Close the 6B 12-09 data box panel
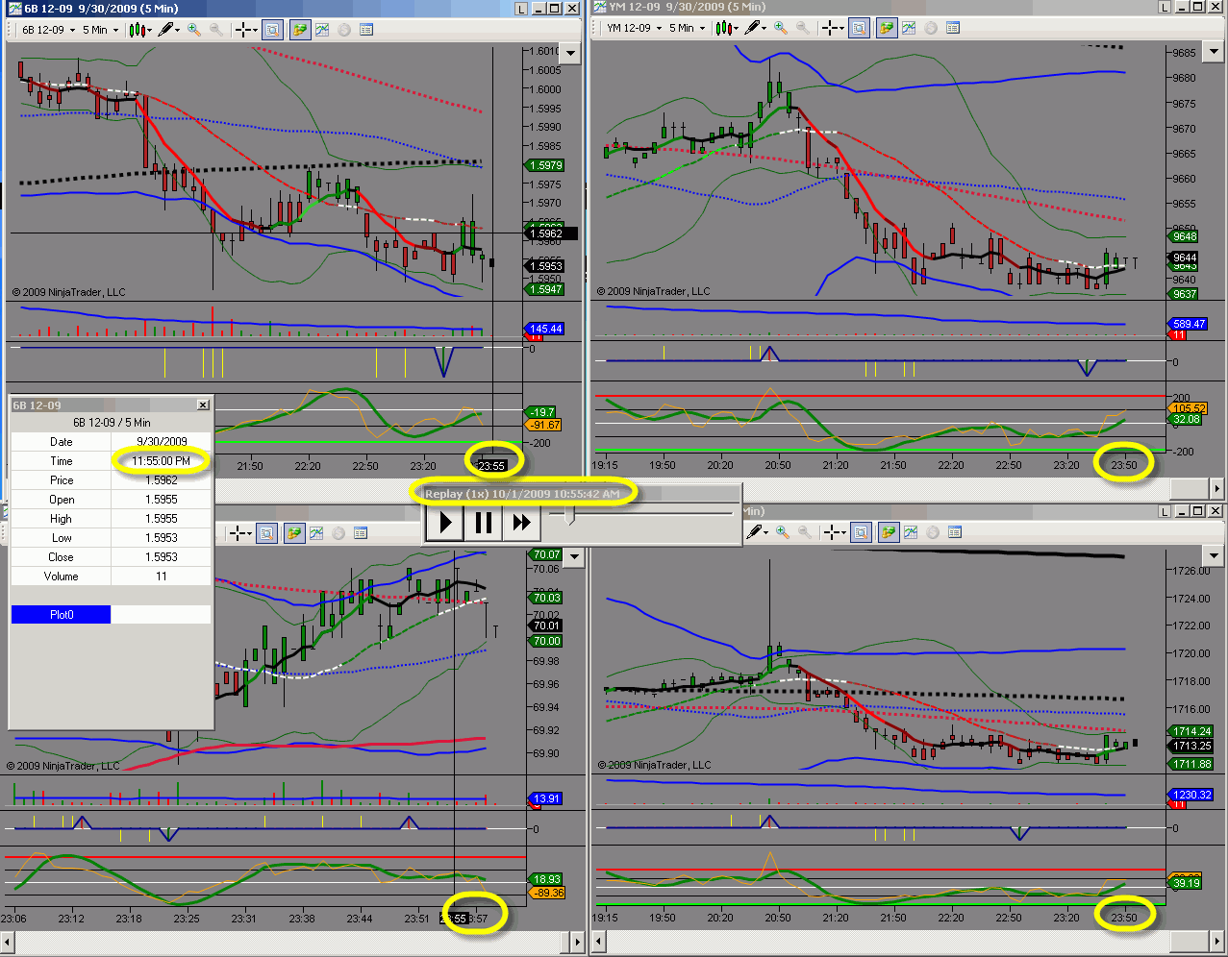 [203, 405]
